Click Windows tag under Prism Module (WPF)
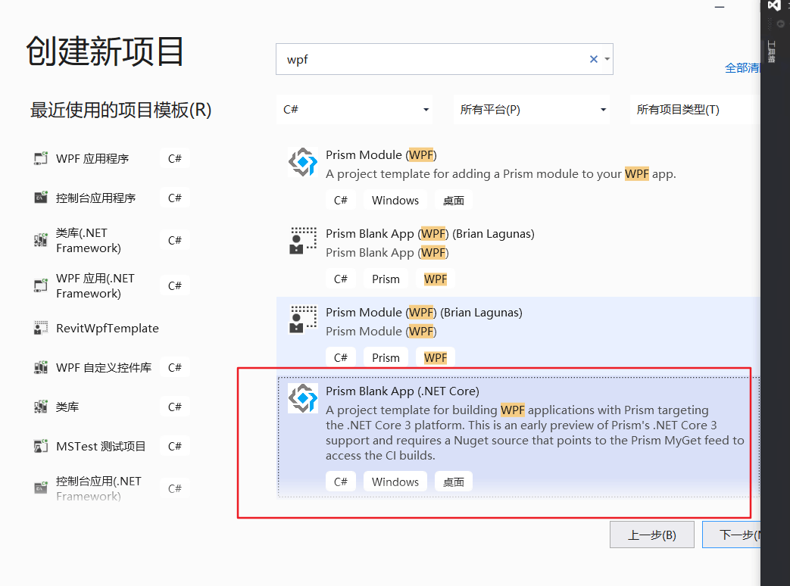Viewport: 790px width, 586px height. click(x=395, y=201)
